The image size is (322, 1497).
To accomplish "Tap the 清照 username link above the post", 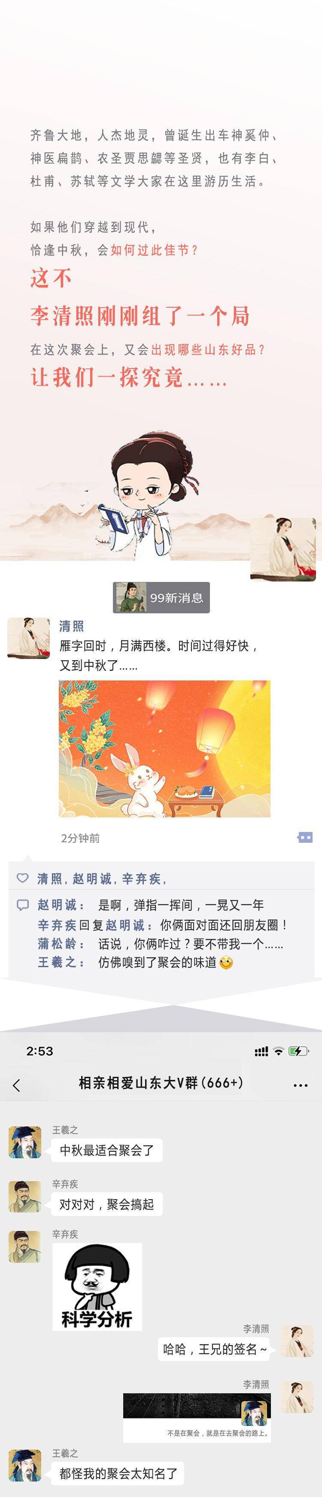I will point(71,626).
